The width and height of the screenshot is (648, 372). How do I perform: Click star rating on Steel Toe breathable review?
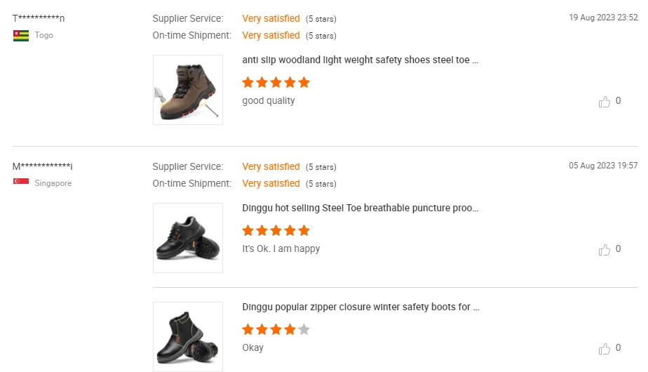(x=276, y=231)
